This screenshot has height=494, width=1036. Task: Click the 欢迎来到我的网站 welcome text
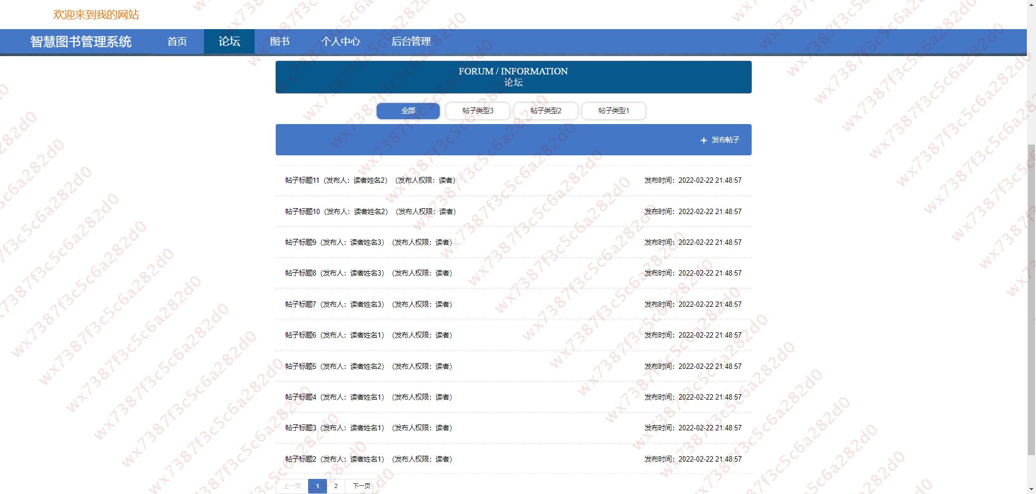96,15
